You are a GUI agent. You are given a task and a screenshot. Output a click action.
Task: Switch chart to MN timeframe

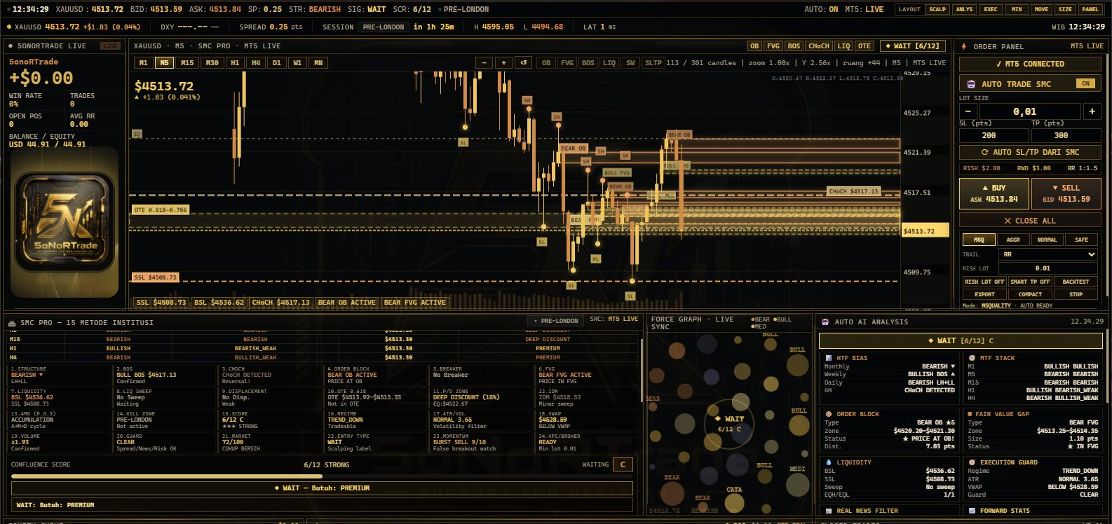tap(318, 62)
